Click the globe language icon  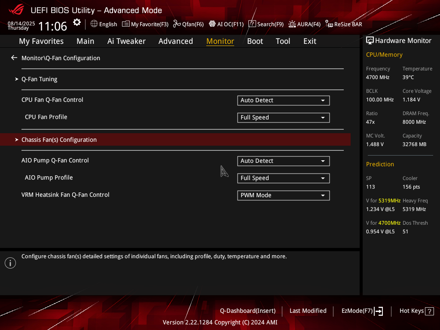94,24
